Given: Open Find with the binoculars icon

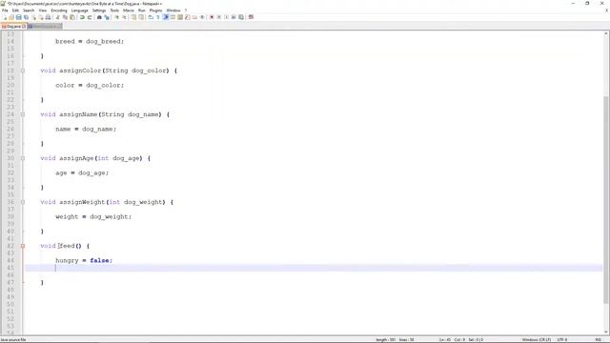Looking at the screenshot, I should coord(99,17).
